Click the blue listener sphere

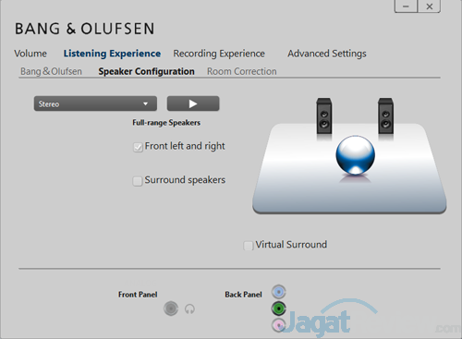tap(356, 155)
